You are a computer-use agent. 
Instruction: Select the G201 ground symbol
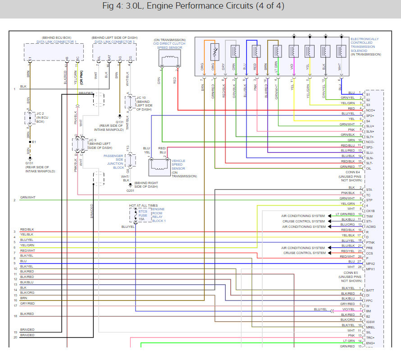tap(130, 185)
